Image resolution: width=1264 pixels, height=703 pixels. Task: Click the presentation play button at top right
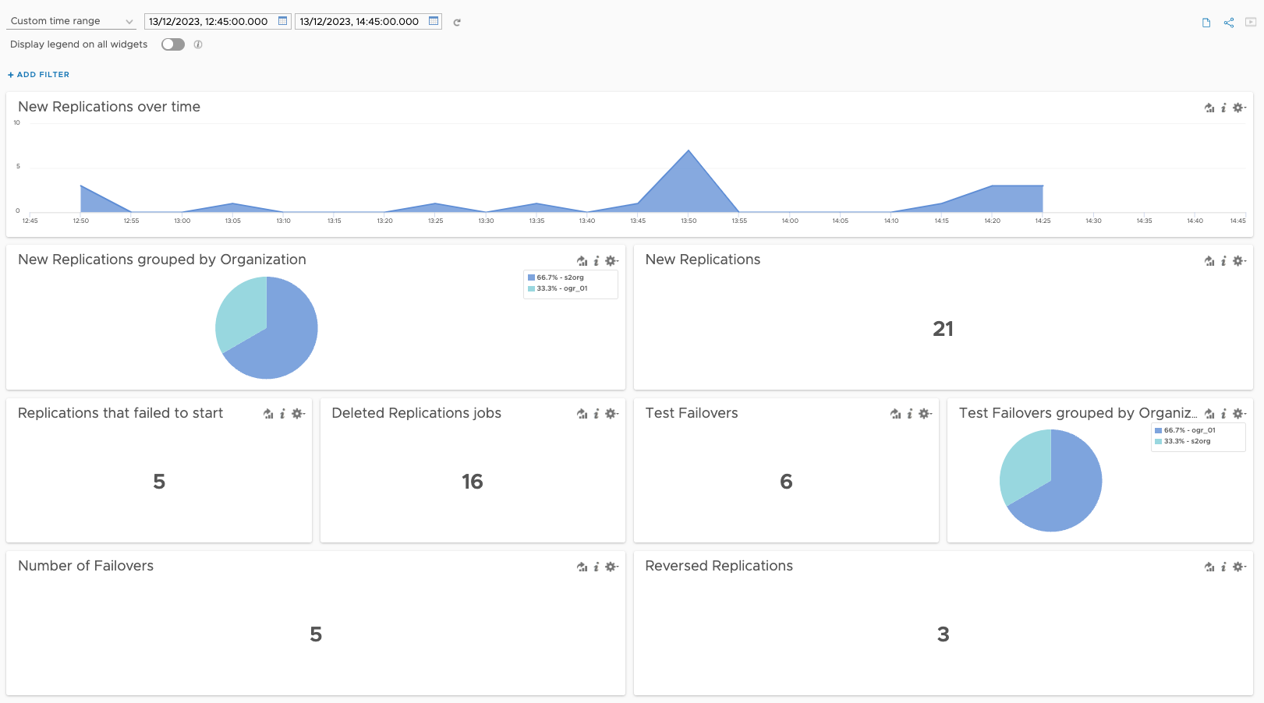coord(1251,23)
